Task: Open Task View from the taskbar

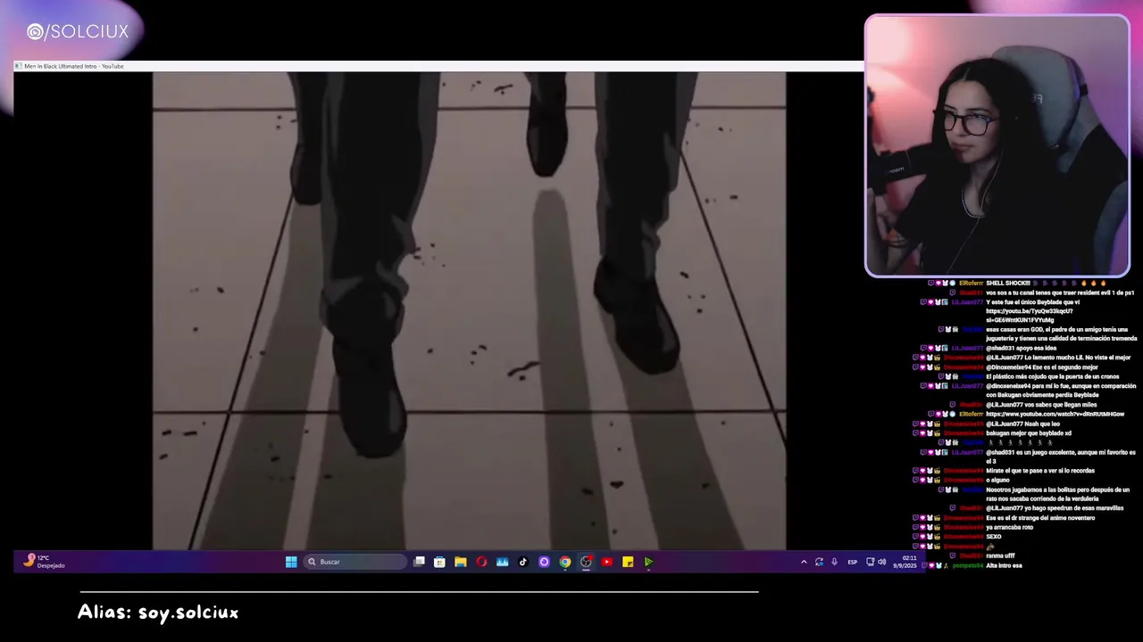Action: (x=419, y=562)
